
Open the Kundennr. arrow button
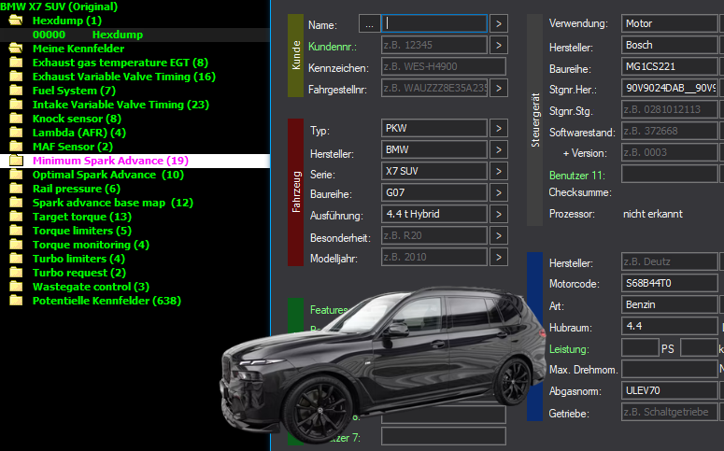499,45
